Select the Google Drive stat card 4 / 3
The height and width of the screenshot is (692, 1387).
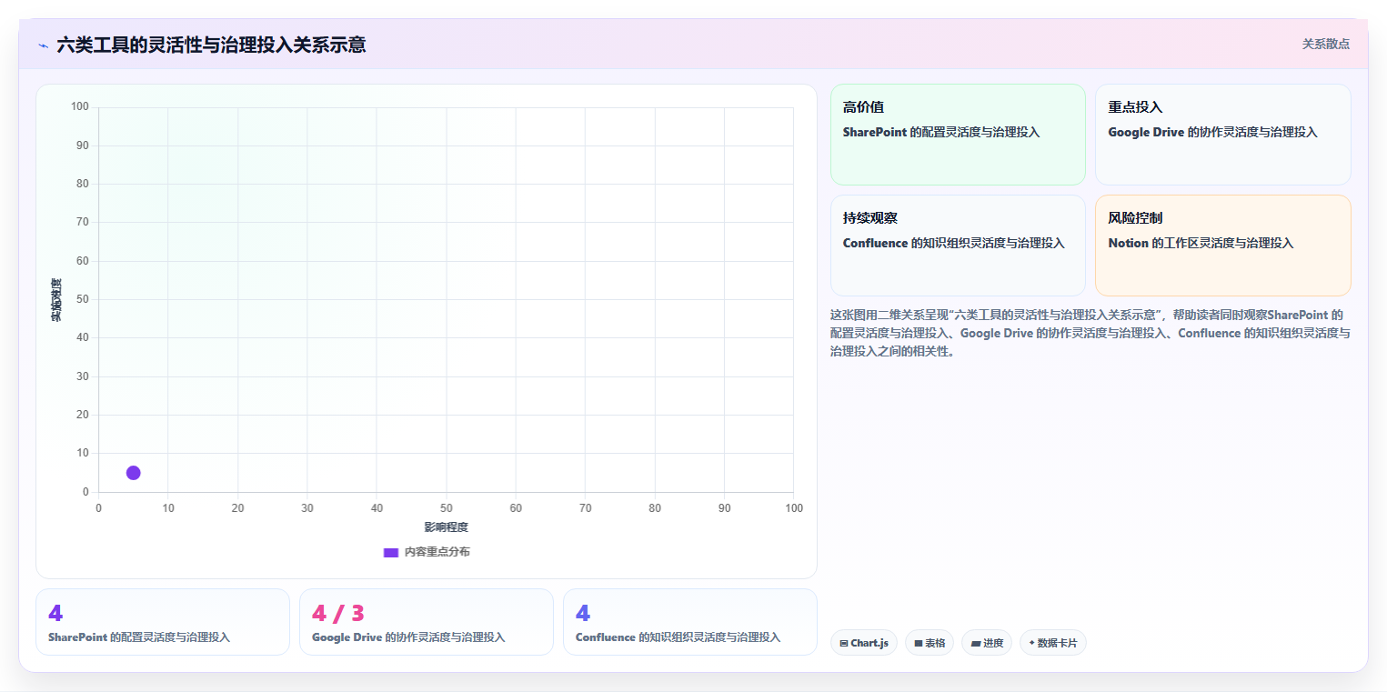click(427, 622)
